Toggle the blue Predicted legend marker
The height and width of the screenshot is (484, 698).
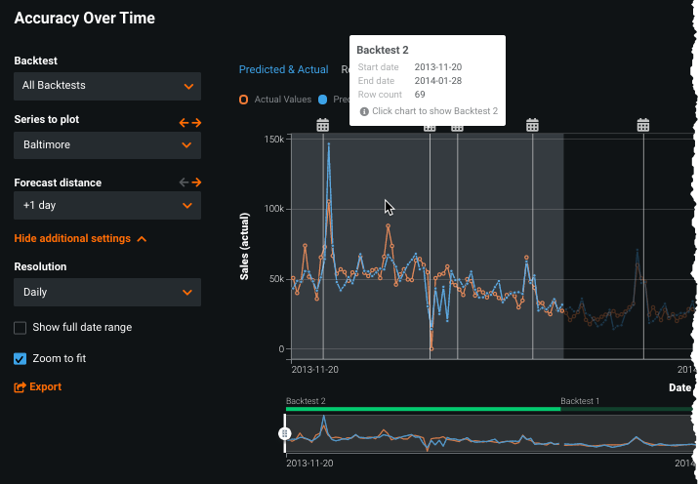click(x=323, y=99)
